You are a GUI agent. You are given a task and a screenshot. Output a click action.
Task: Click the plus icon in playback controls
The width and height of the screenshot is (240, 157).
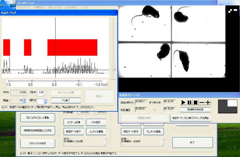pyautogui.click(x=208, y=102)
